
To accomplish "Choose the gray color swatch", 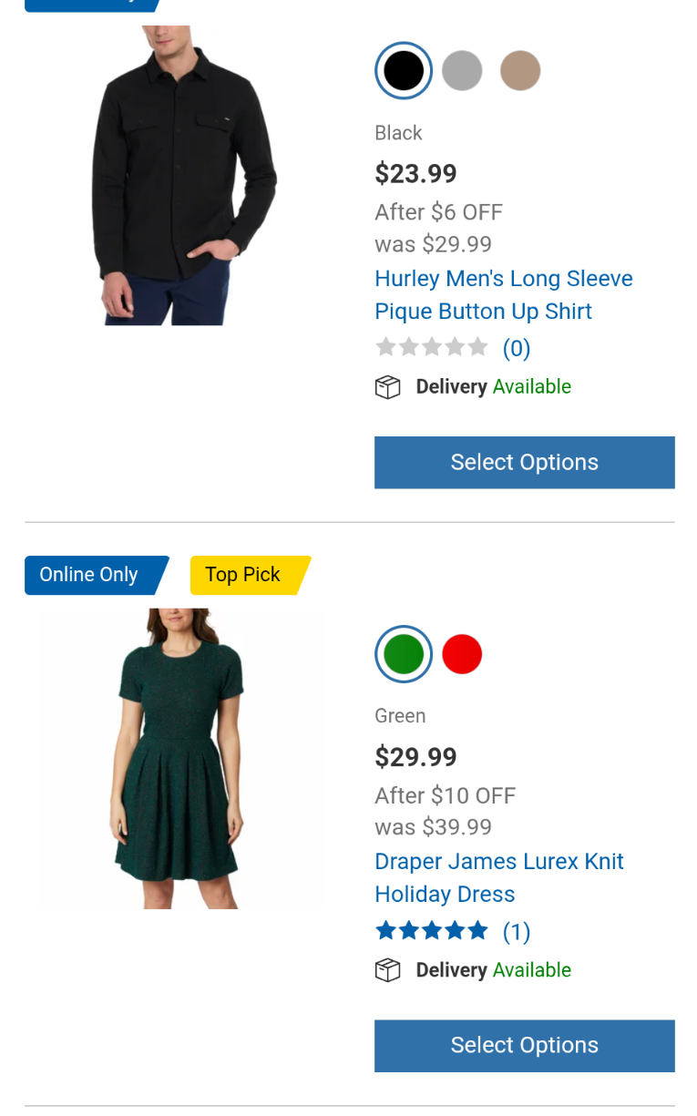I will (x=462, y=71).
